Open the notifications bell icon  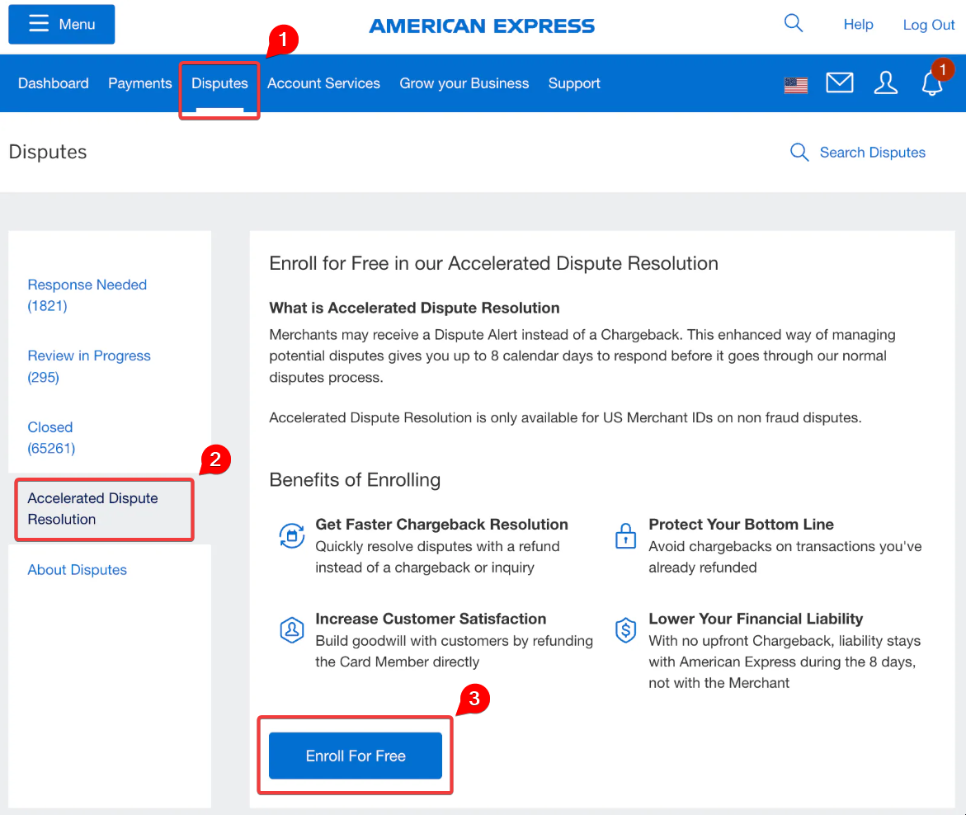pyautogui.click(x=932, y=83)
